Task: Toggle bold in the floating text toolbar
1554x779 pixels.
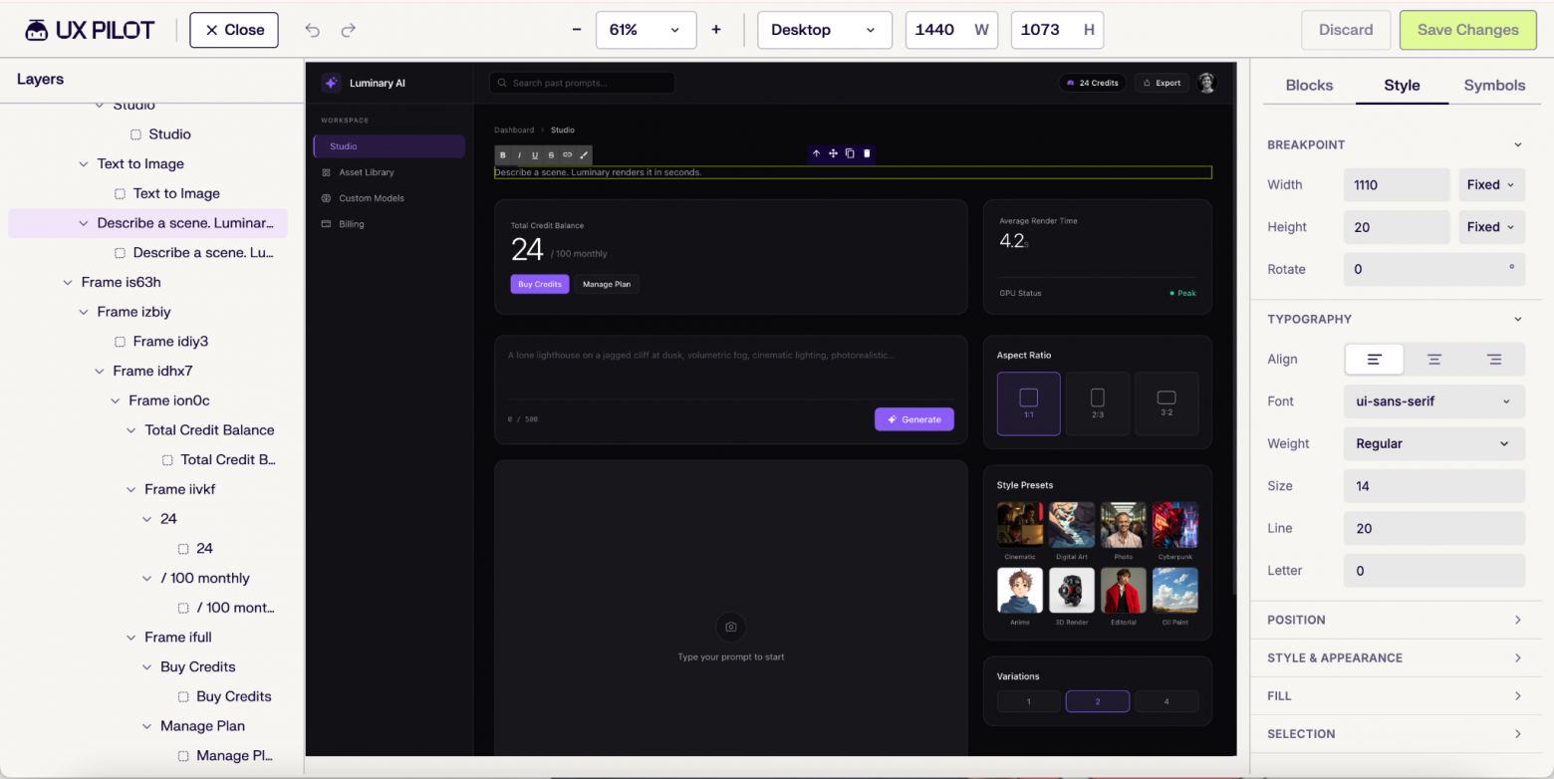Action: point(503,155)
